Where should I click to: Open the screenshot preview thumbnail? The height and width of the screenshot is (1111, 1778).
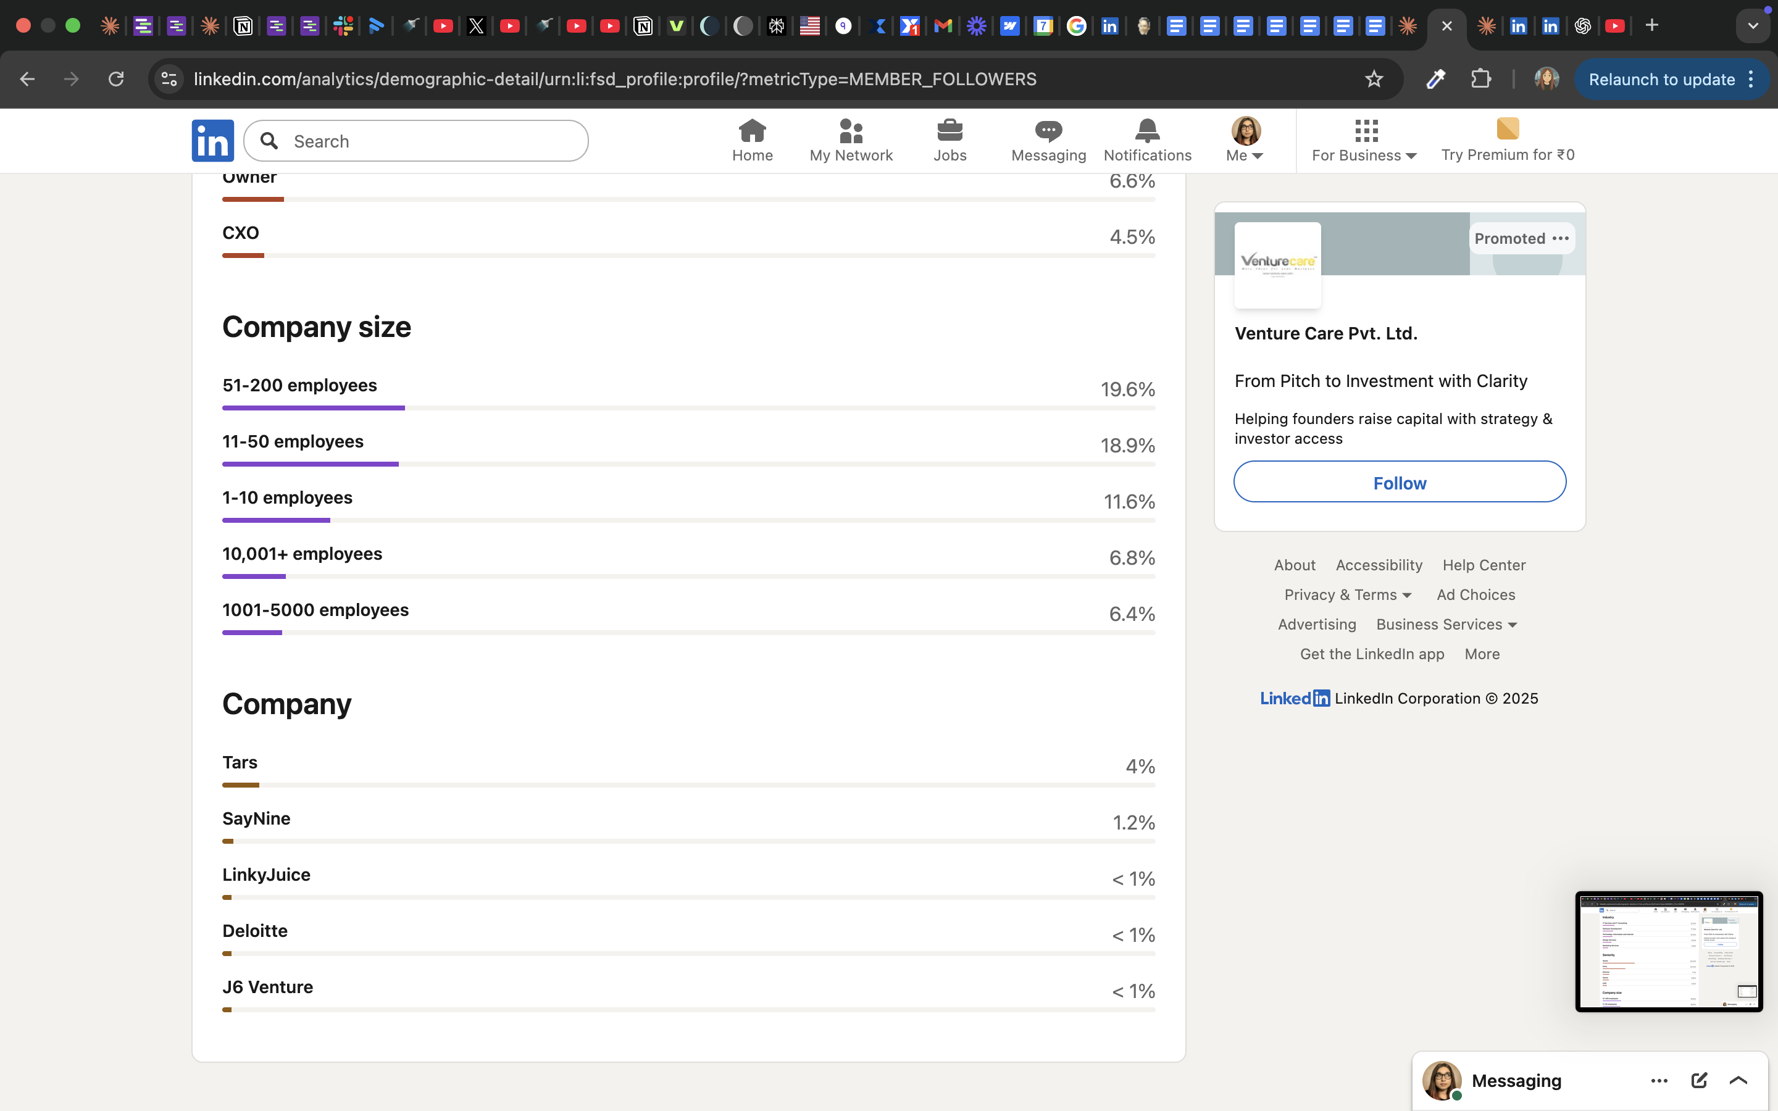(1669, 952)
